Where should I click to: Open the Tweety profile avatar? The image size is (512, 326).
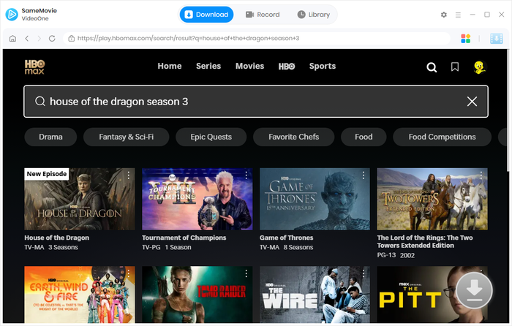coord(479,67)
